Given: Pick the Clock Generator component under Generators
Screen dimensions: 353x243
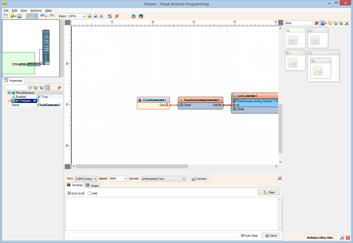Looking at the screenshot, I should [293, 40].
